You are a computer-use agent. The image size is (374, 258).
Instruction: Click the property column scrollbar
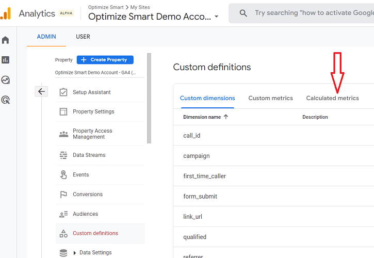[x=149, y=98]
